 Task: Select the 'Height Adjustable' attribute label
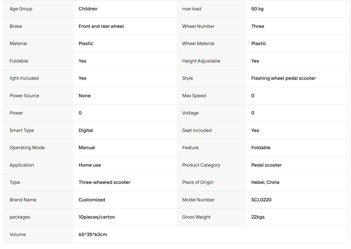tap(201, 61)
